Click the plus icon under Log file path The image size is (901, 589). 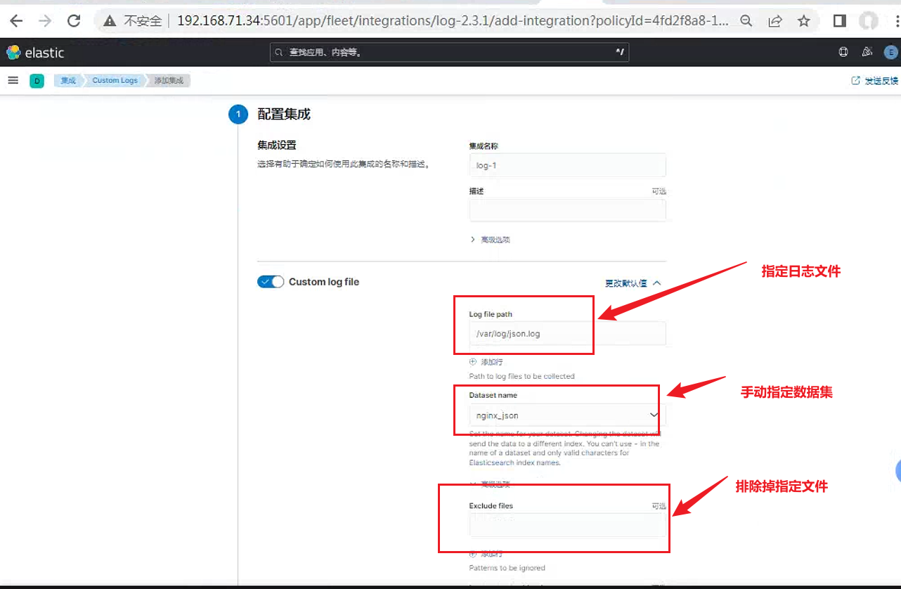[x=473, y=361]
